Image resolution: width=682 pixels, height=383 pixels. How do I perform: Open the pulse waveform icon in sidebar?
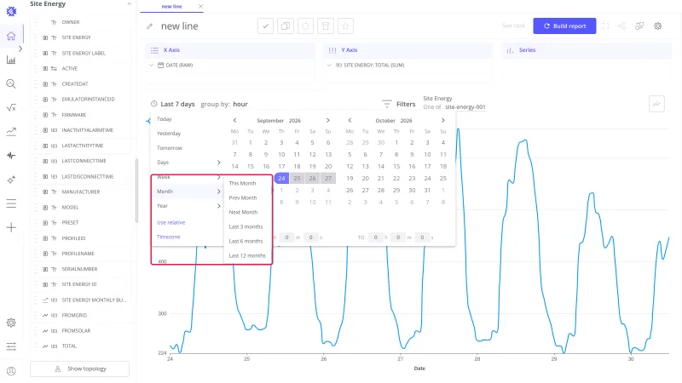11,156
